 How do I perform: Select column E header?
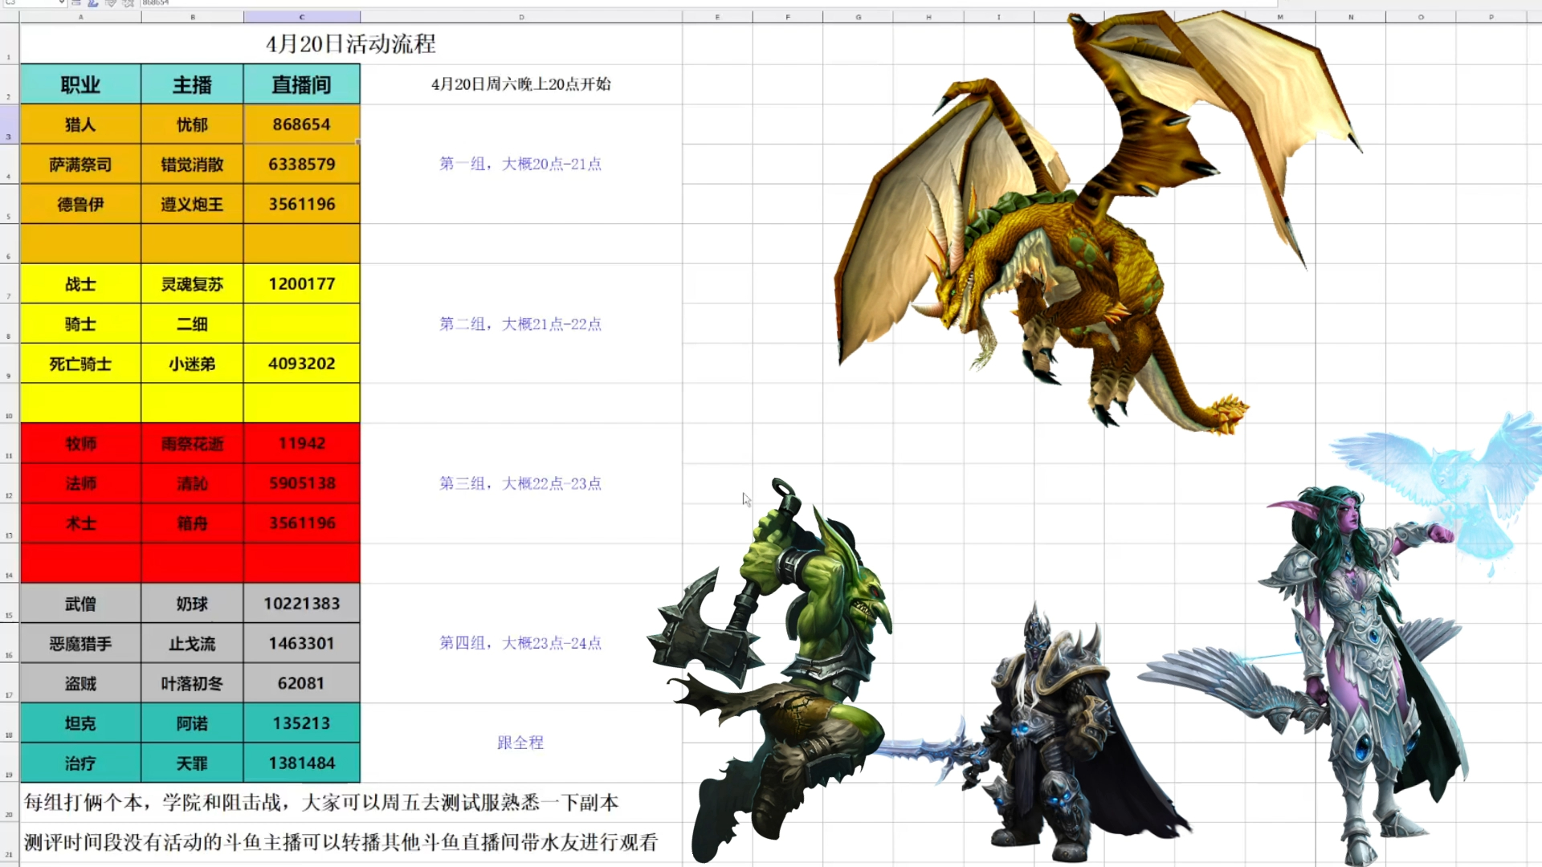click(x=717, y=17)
